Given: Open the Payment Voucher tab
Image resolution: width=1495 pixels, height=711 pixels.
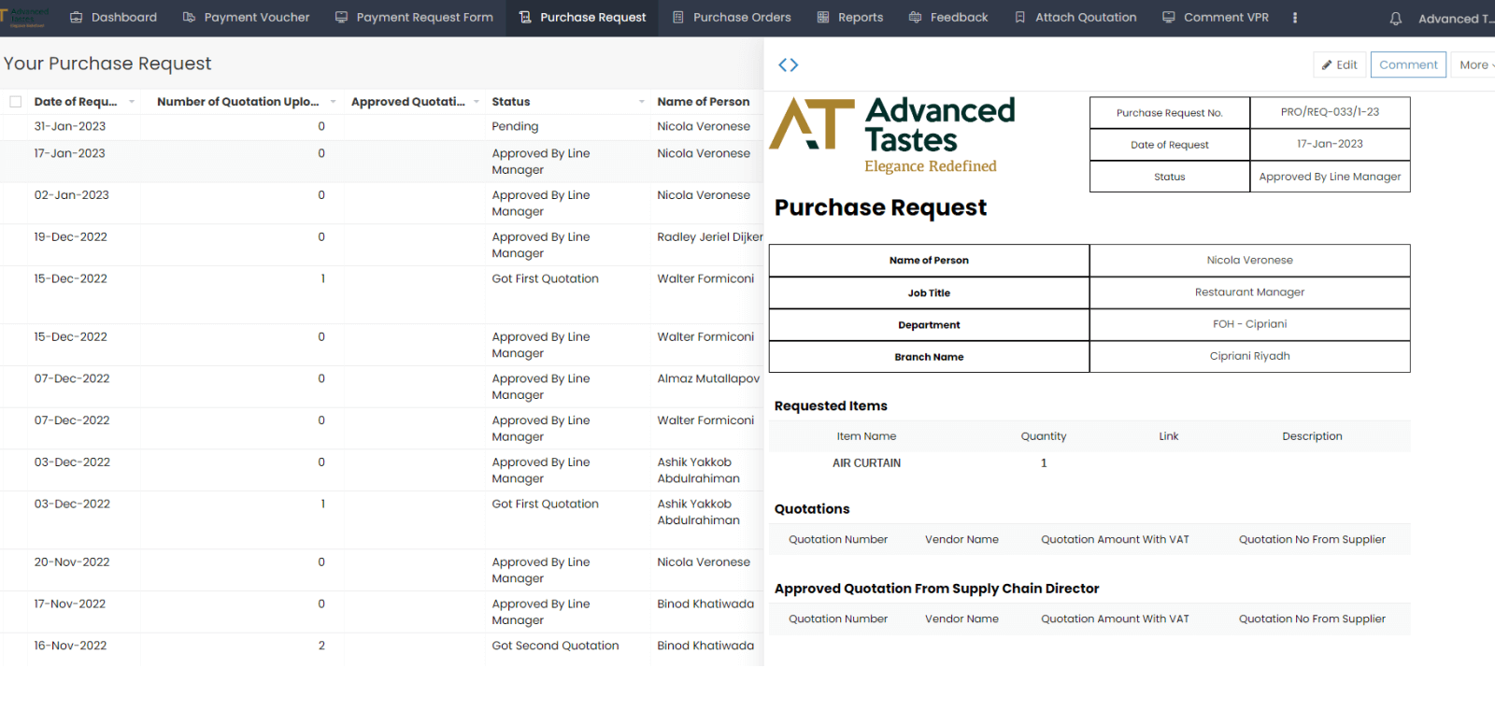Looking at the screenshot, I should click(x=247, y=18).
